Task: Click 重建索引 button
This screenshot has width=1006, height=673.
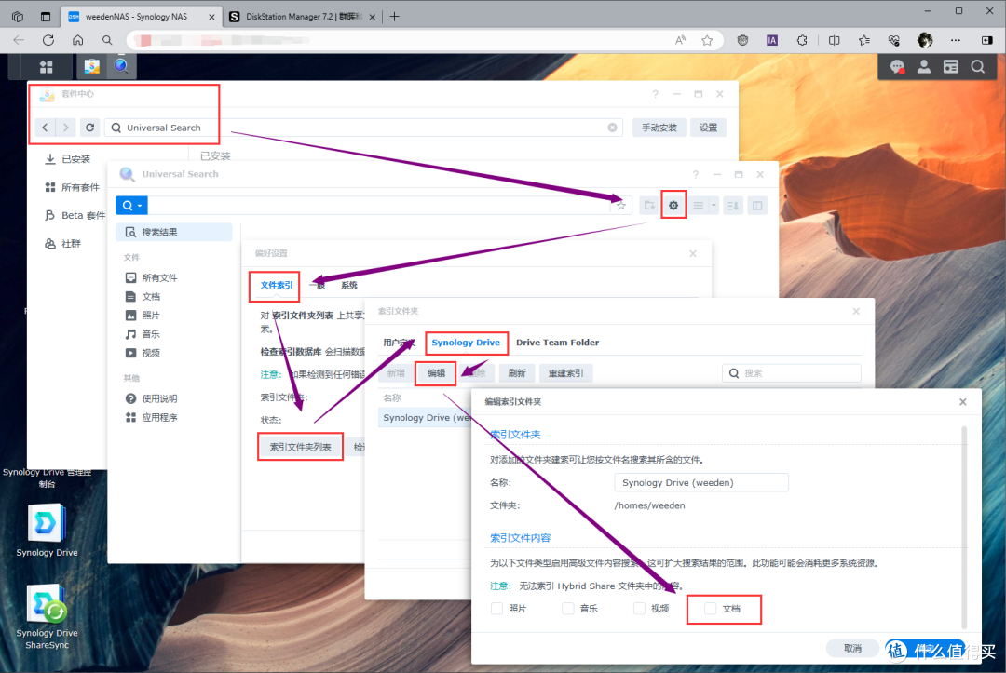Action: pos(566,373)
